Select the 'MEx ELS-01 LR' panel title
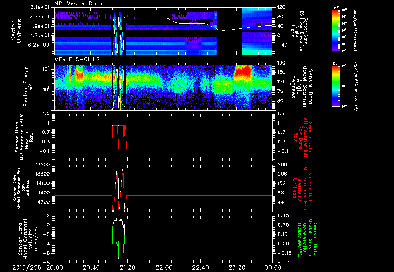394x272 pixels. pos(77,60)
